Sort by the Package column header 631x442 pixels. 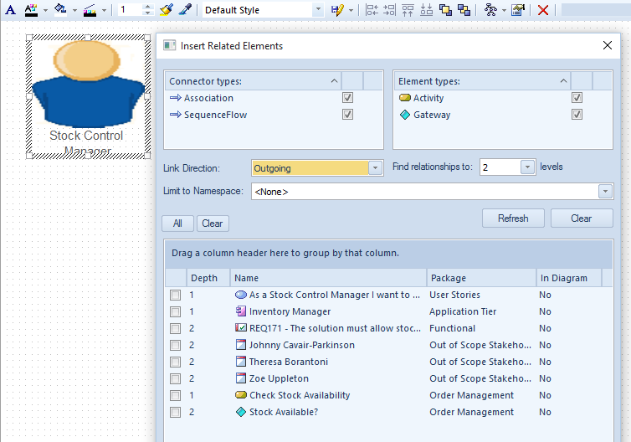(x=480, y=278)
